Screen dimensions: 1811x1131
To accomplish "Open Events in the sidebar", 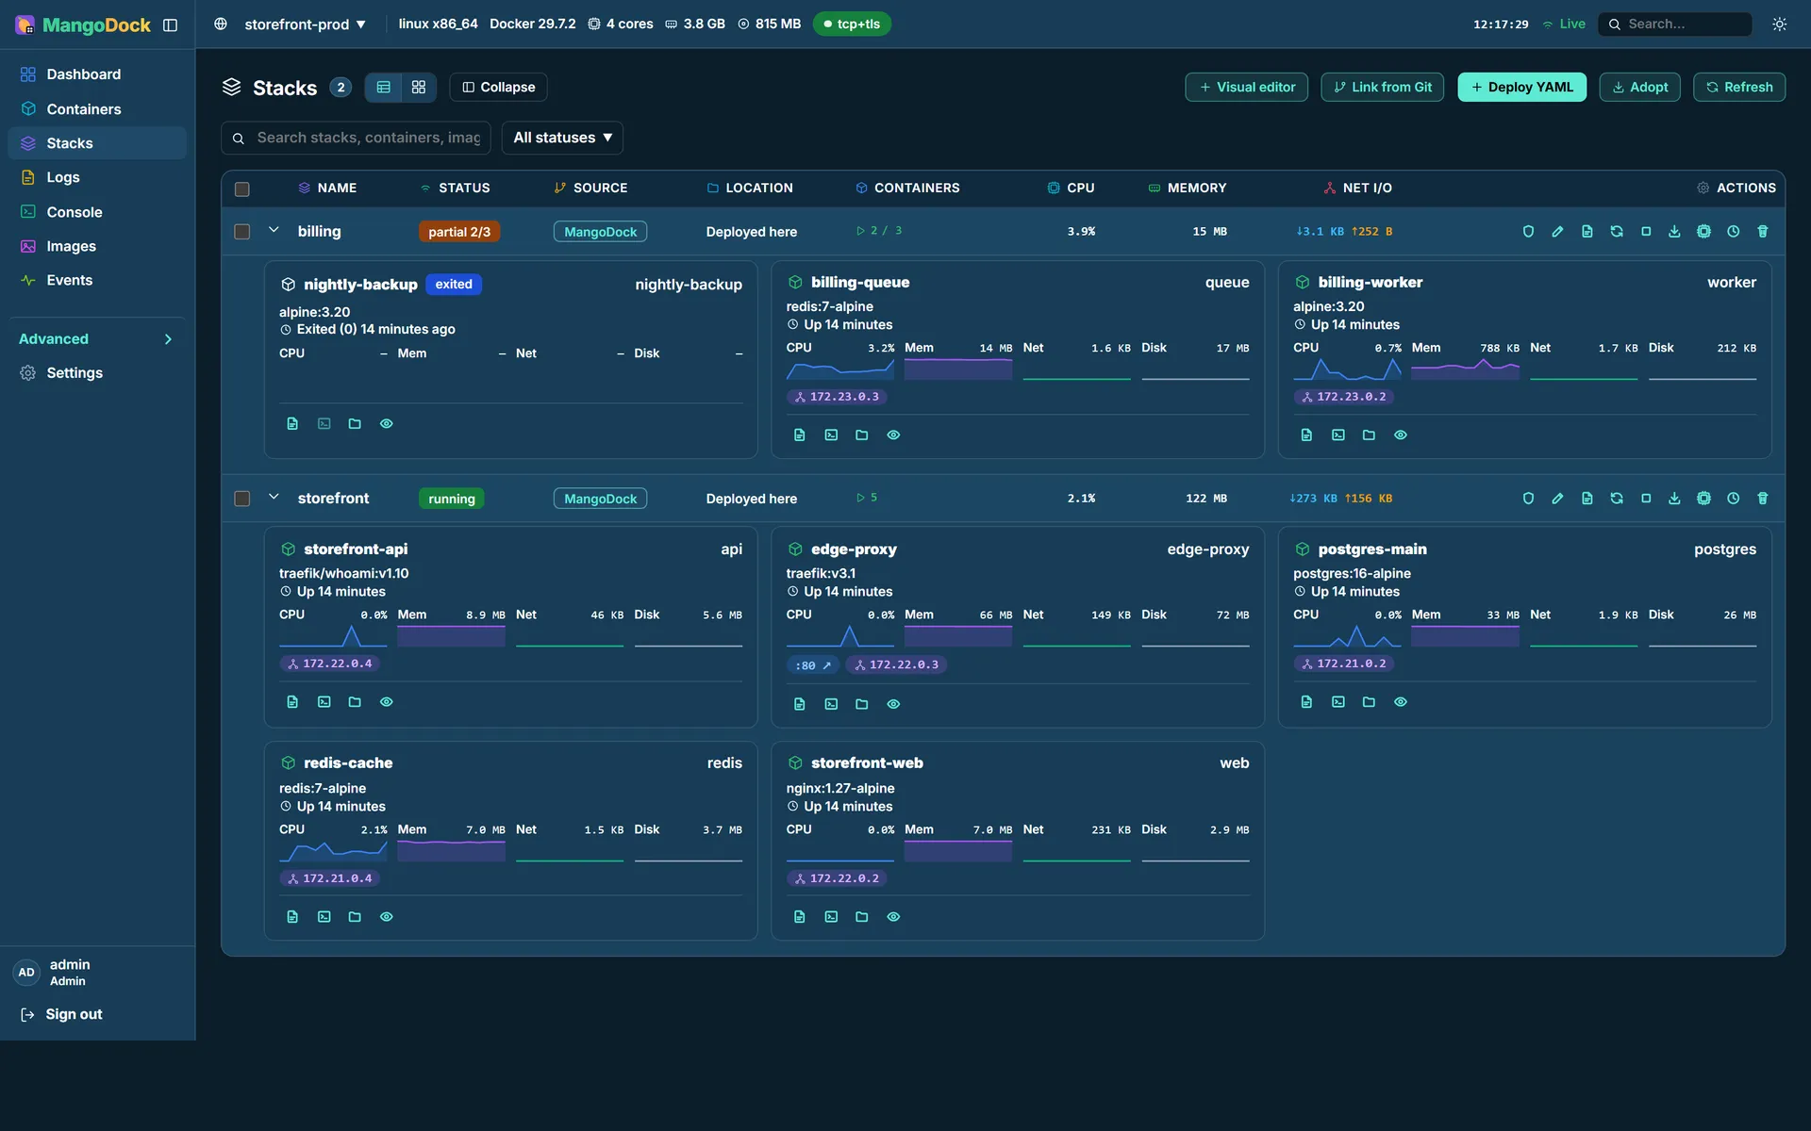I will pyautogui.click(x=96, y=280).
